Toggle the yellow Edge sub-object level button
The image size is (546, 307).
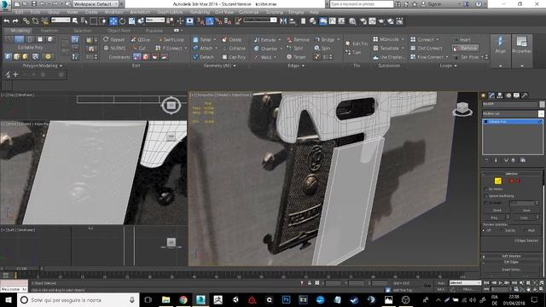(498, 181)
